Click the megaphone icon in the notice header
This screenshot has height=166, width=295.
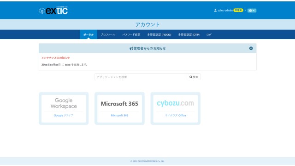pos(131,48)
